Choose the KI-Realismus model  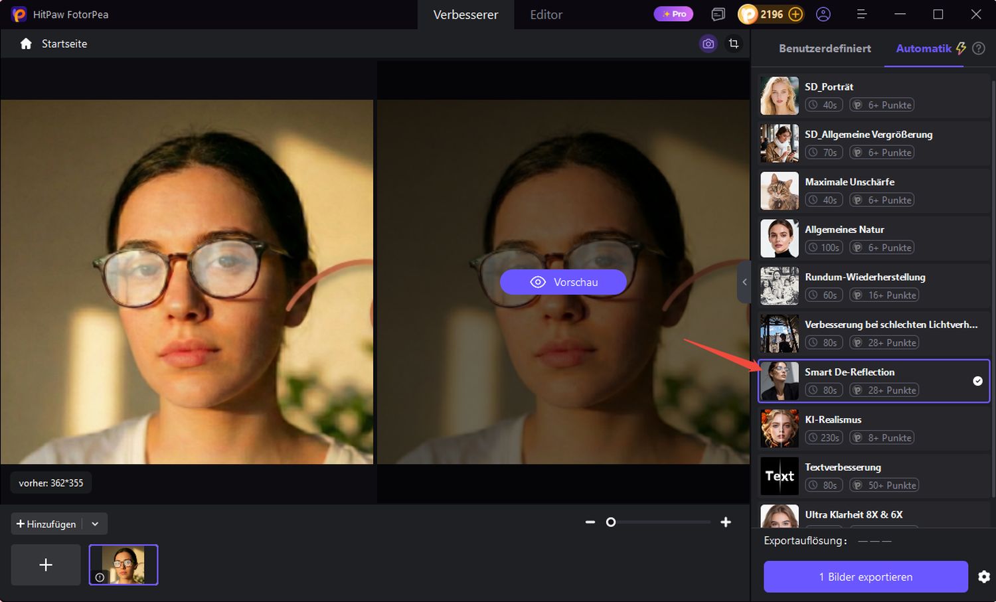[x=874, y=429]
